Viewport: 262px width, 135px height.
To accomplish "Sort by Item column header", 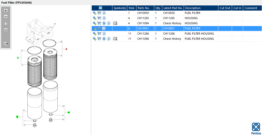I will (x=132, y=8).
